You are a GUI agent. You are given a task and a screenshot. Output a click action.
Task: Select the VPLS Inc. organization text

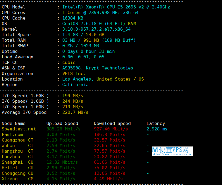(x=74, y=74)
